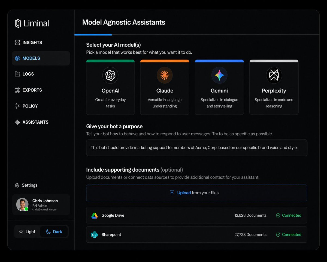Screen dimensions: 327x262
Task: Click Google Drive connected checkmark icon
Action: point(278,216)
